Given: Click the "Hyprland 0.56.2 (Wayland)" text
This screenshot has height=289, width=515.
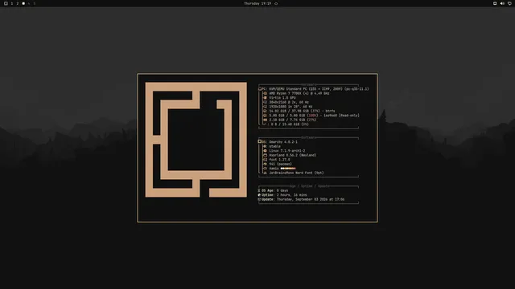Looking at the screenshot, I should pyautogui.click(x=293, y=155).
